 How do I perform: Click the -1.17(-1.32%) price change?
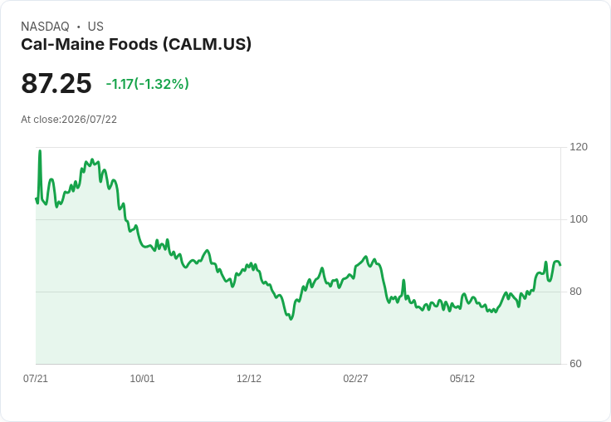tap(147, 84)
